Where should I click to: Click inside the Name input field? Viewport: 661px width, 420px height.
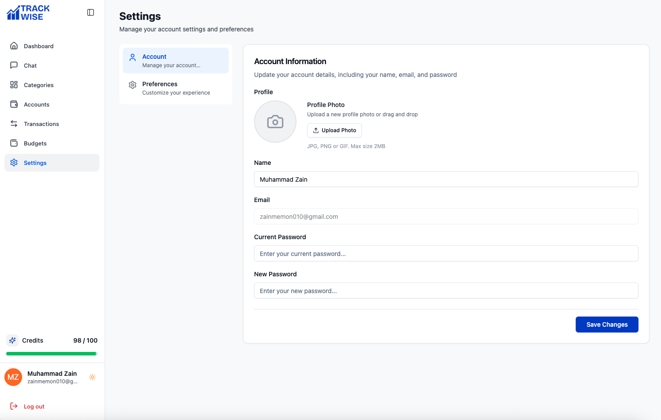[x=446, y=179]
